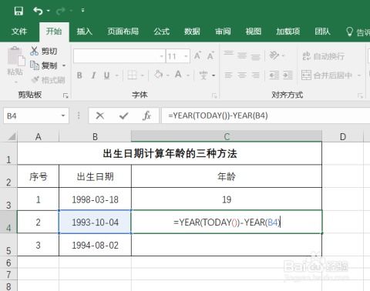Open the font name dropdown arrow
This screenshot has height=291, width=370.
coord(161,56)
